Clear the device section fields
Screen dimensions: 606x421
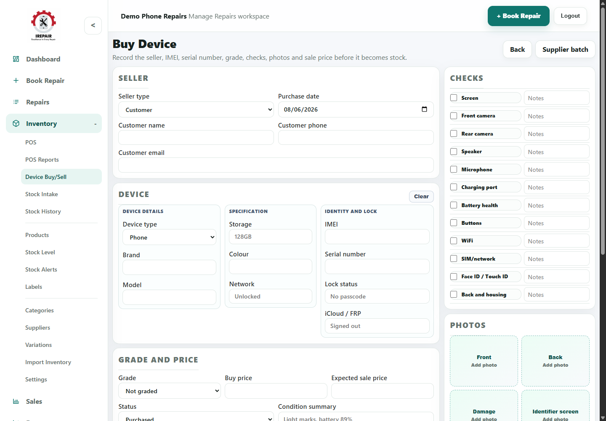pyautogui.click(x=421, y=197)
